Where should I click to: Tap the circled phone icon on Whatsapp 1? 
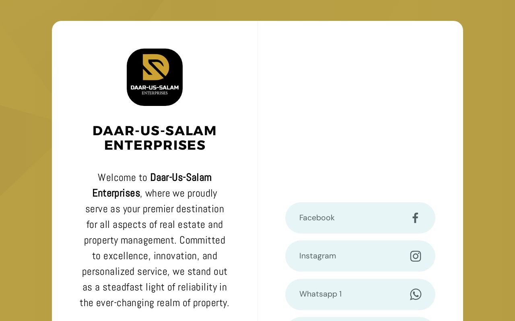pos(416,294)
